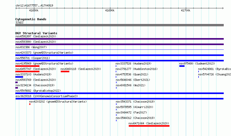
Task: Select the purple bar under nsv6593980
Action: pos(119,44)
